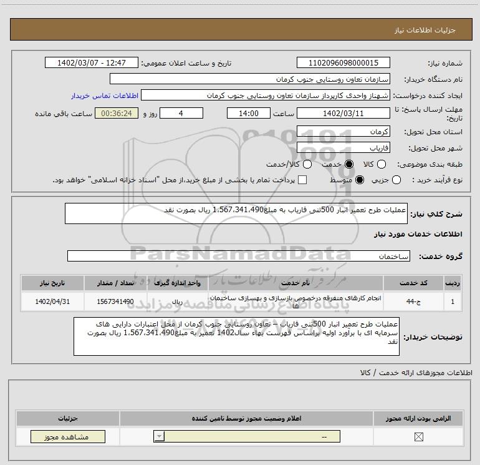Open the license status dropdown arrow
480x465 pixels.
coord(159,436)
